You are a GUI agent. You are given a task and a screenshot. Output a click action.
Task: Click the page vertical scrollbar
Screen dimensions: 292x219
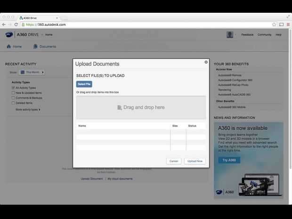point(290,100)
